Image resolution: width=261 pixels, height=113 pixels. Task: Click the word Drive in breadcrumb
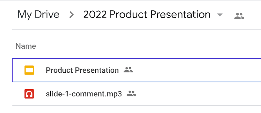tap(47, 15)
